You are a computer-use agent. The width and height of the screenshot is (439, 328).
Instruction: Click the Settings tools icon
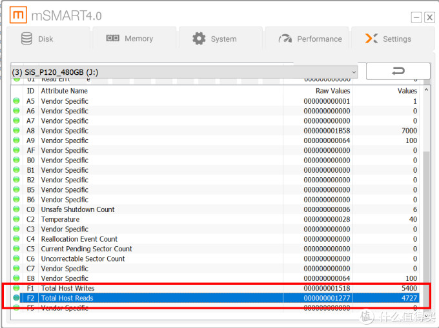coord(371,39)
